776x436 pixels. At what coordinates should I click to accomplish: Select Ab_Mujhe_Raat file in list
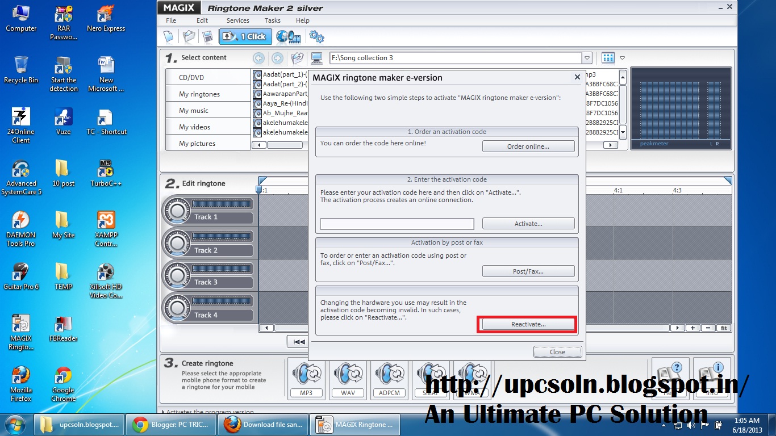281,113
